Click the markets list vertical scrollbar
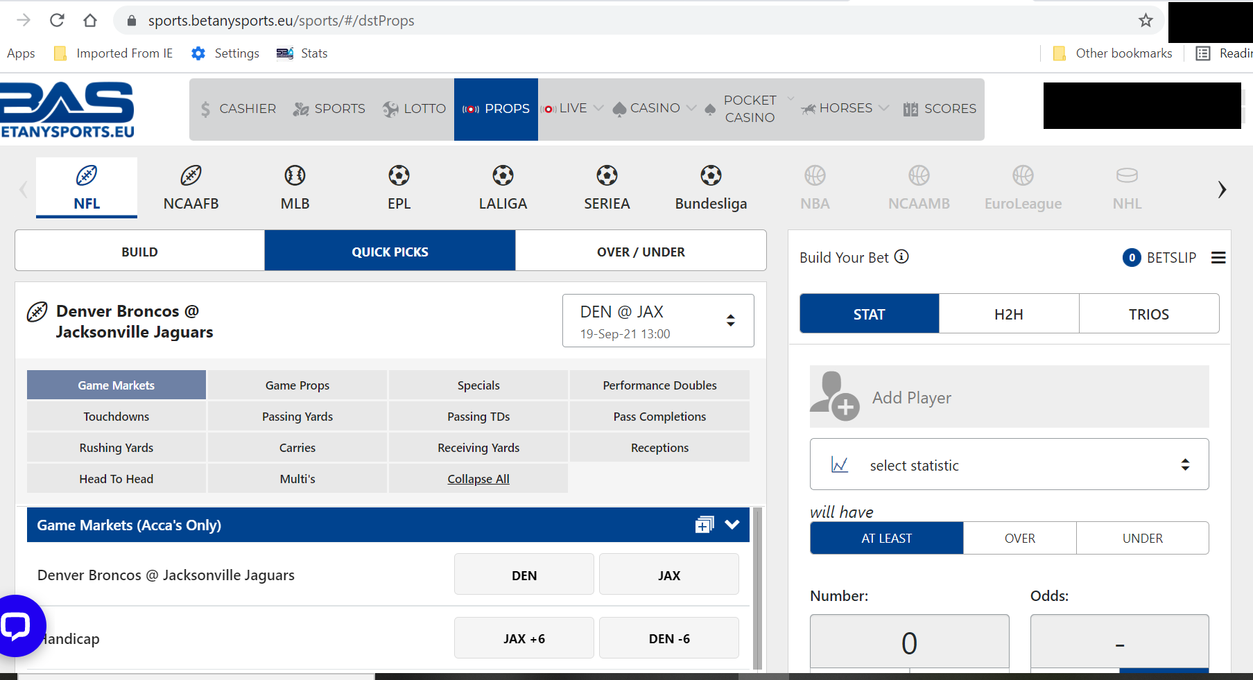This screenshot has width=1253, height=680. pos(758,588)
